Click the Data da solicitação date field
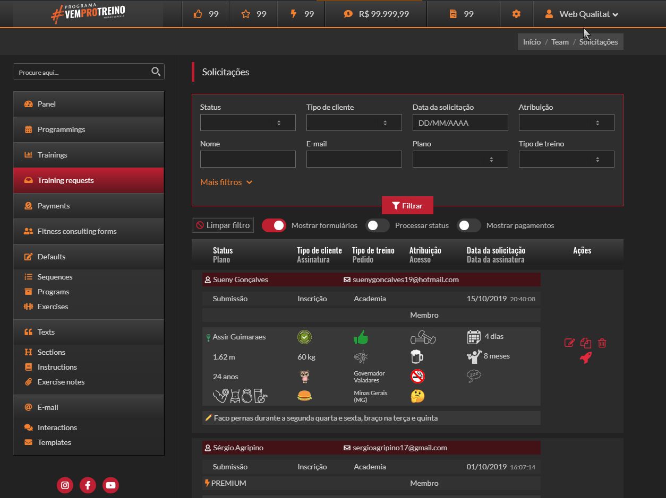 (x=460, y=123)
